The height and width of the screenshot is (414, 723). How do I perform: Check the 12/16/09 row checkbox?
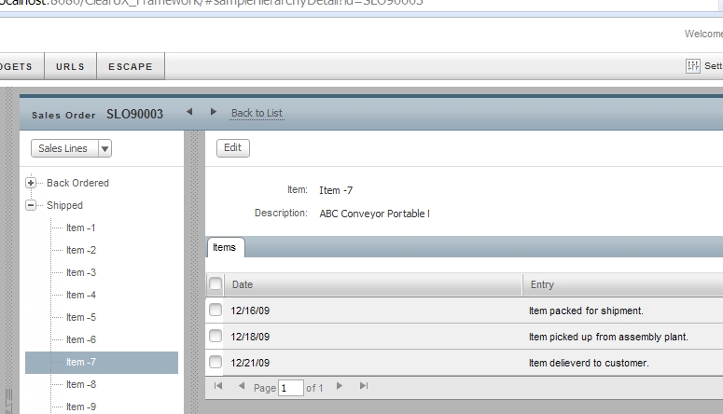216,310
